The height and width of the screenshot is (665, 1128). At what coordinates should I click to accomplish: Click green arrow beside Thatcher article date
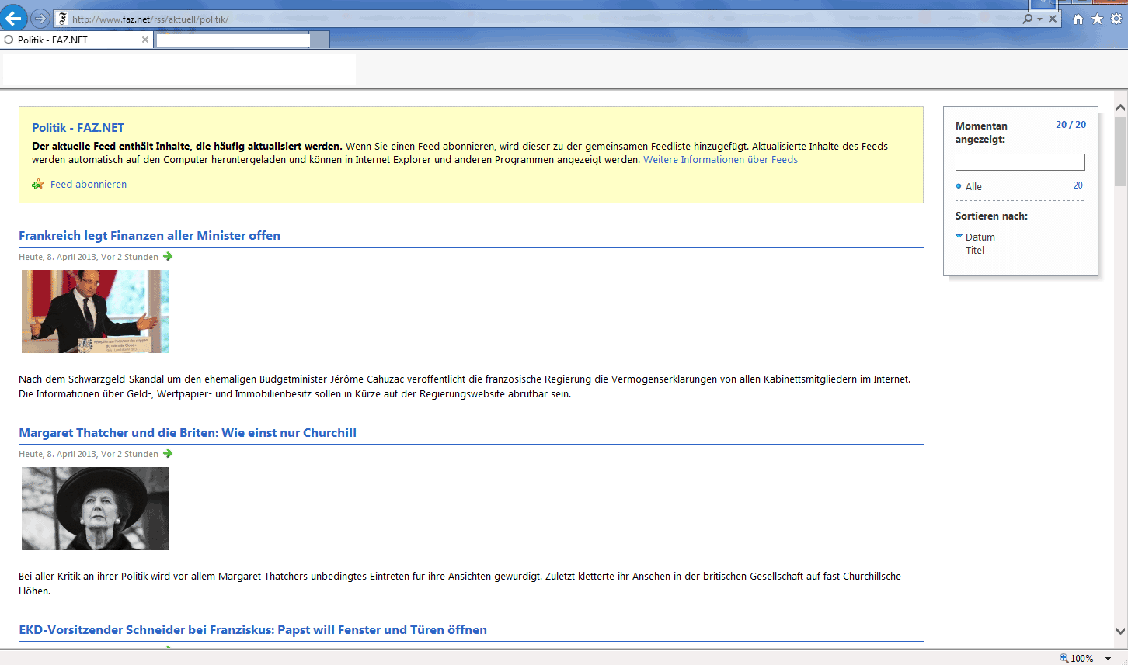[x=168, y=454]
